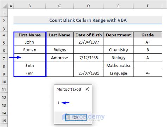The image size is (167, 127).
Task: Select column B header
Action: pos(30,6)
